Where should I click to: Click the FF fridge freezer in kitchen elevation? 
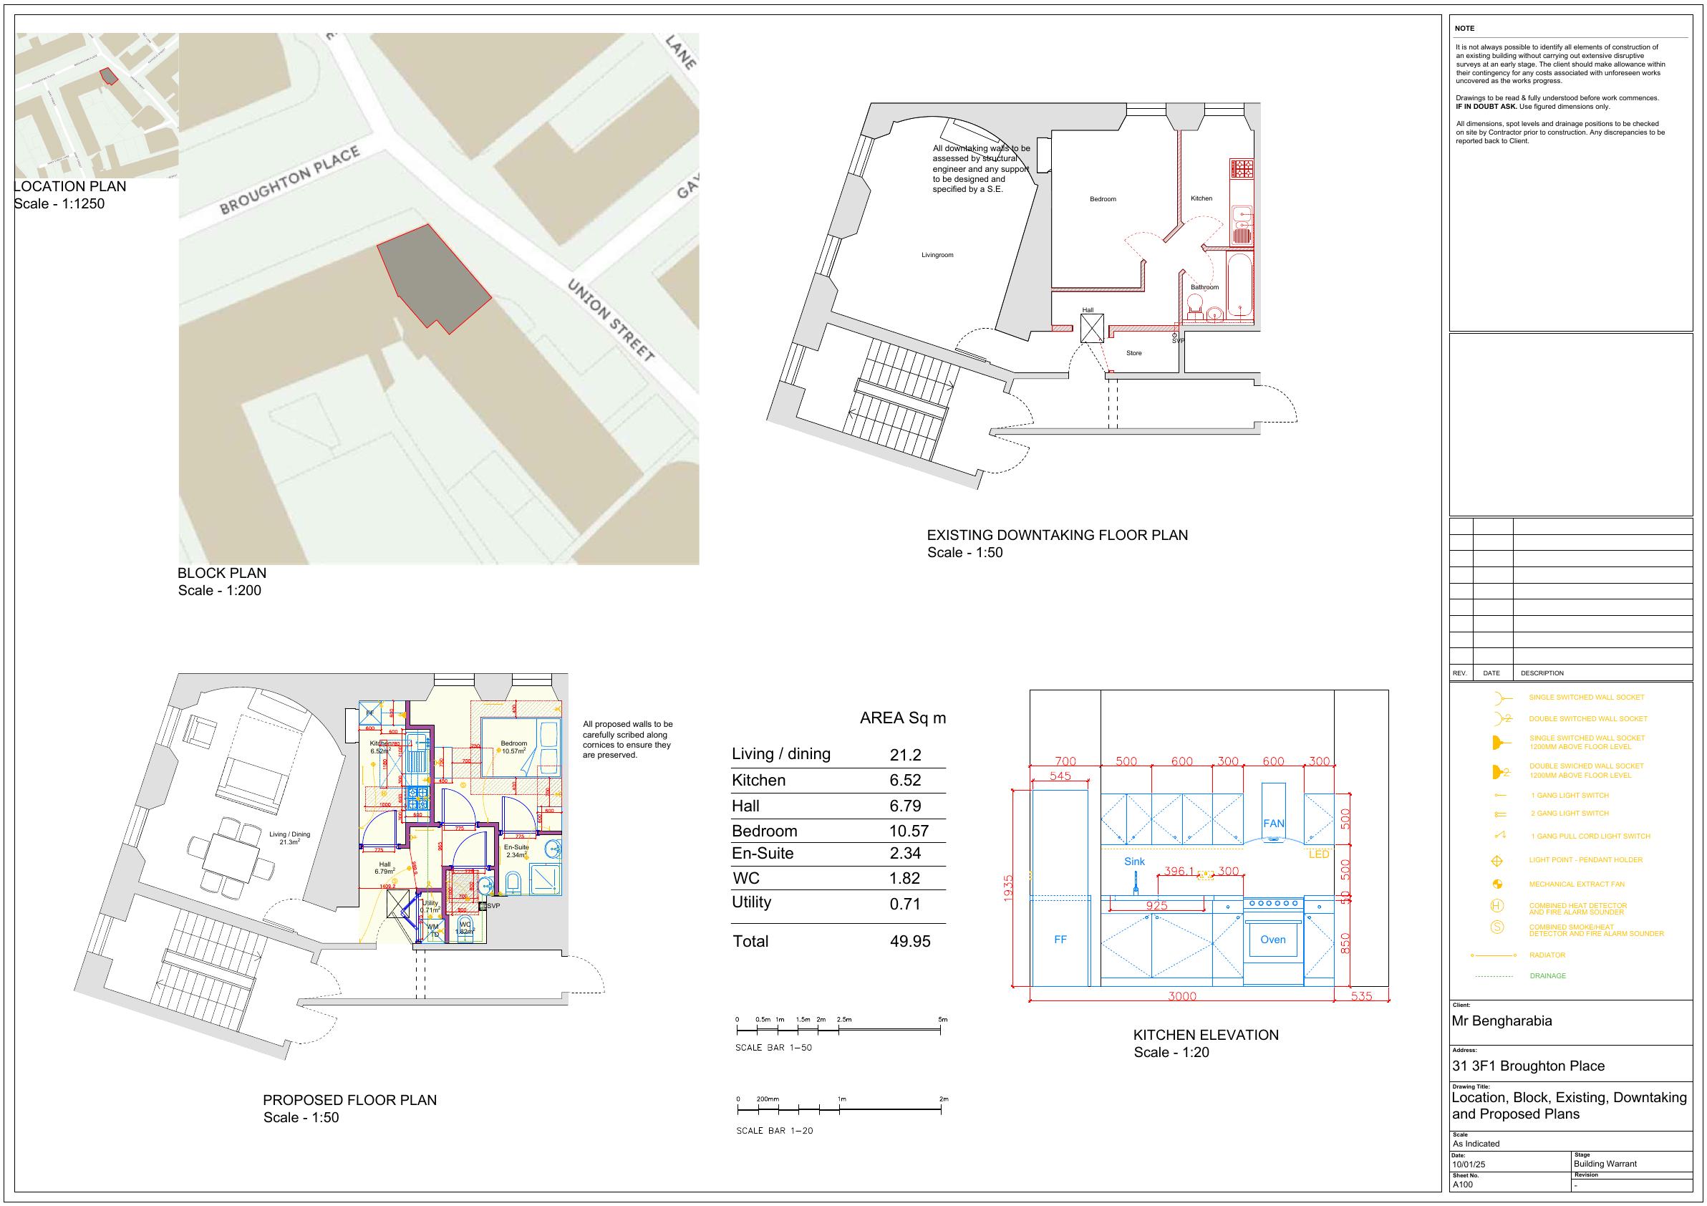click(x=1060, y=940)
